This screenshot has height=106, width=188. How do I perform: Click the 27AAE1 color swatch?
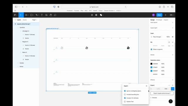pos(151,67)
